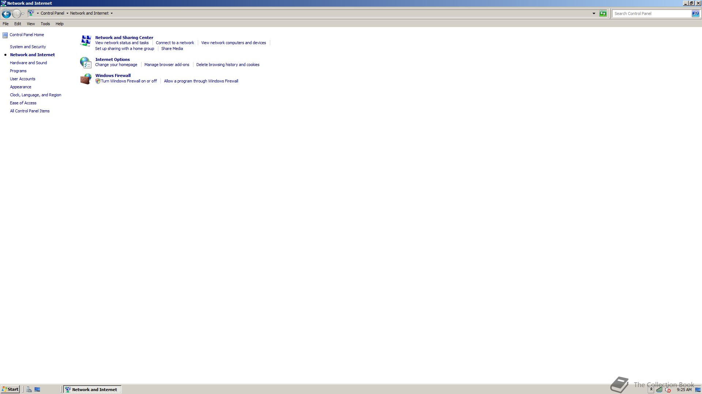Screen dimensions: 702x394
Task: Open Windows Firewall heading
Action: point(113,76)
